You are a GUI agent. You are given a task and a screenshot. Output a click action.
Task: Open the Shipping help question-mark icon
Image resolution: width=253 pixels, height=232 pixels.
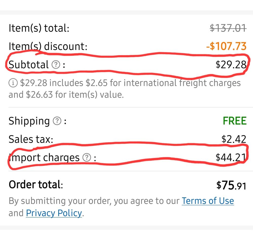click(x=57, y=121)
